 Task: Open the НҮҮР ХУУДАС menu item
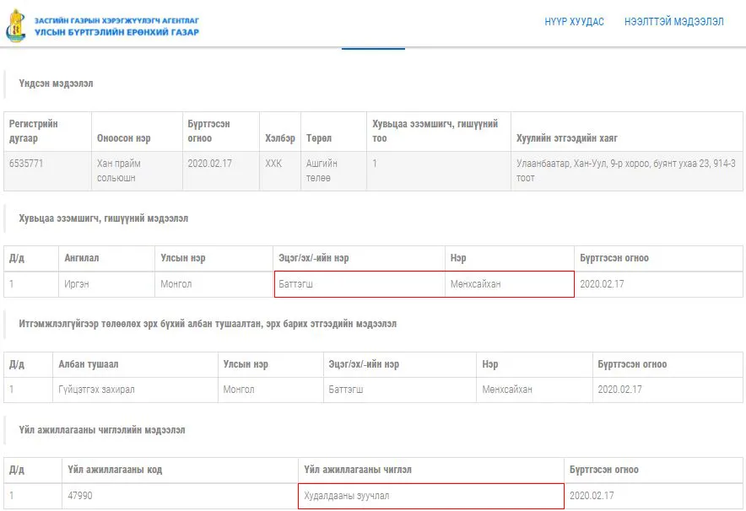574,22
